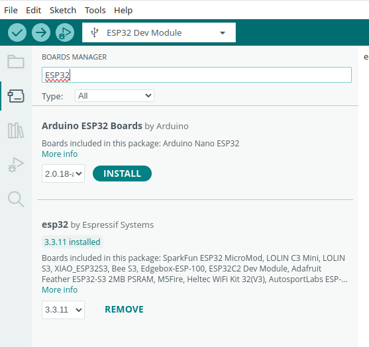The width and height of the screenshot is (369, 347).
Task: Click the 'Type:' label
Action: 52,96
